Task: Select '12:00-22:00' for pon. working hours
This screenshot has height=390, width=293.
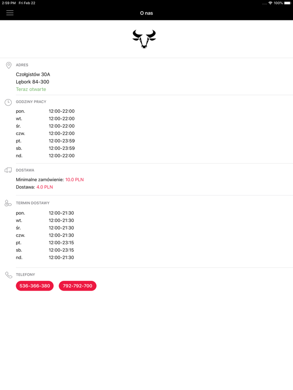Action: click(62, 111)
